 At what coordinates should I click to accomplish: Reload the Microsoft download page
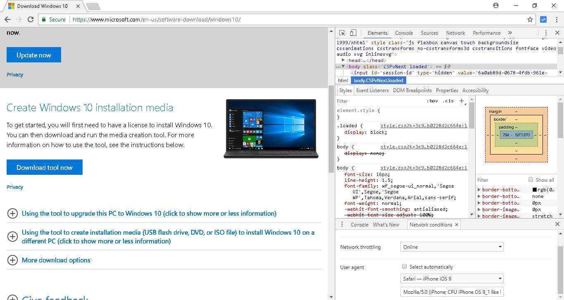click(30, 19)
